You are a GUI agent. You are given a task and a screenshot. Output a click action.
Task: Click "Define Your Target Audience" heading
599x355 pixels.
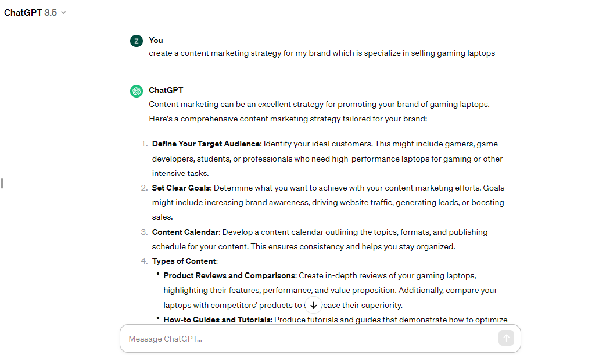point(206,144)
